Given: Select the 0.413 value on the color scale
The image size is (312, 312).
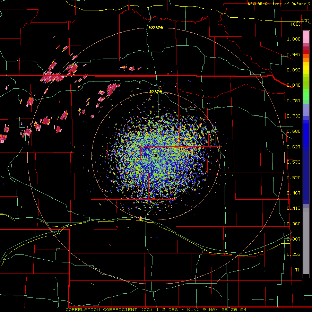Looking at the screenshot, I should pos(294,208).
